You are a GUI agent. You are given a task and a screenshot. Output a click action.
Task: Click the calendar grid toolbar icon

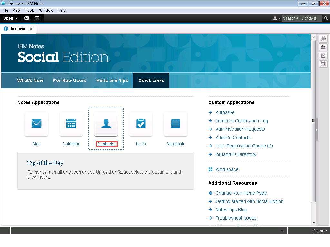37,18
